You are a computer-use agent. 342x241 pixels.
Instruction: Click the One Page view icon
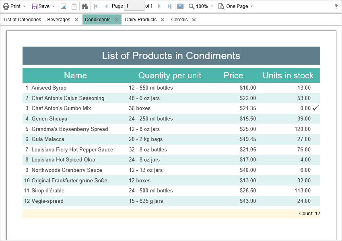click(221, 6)
